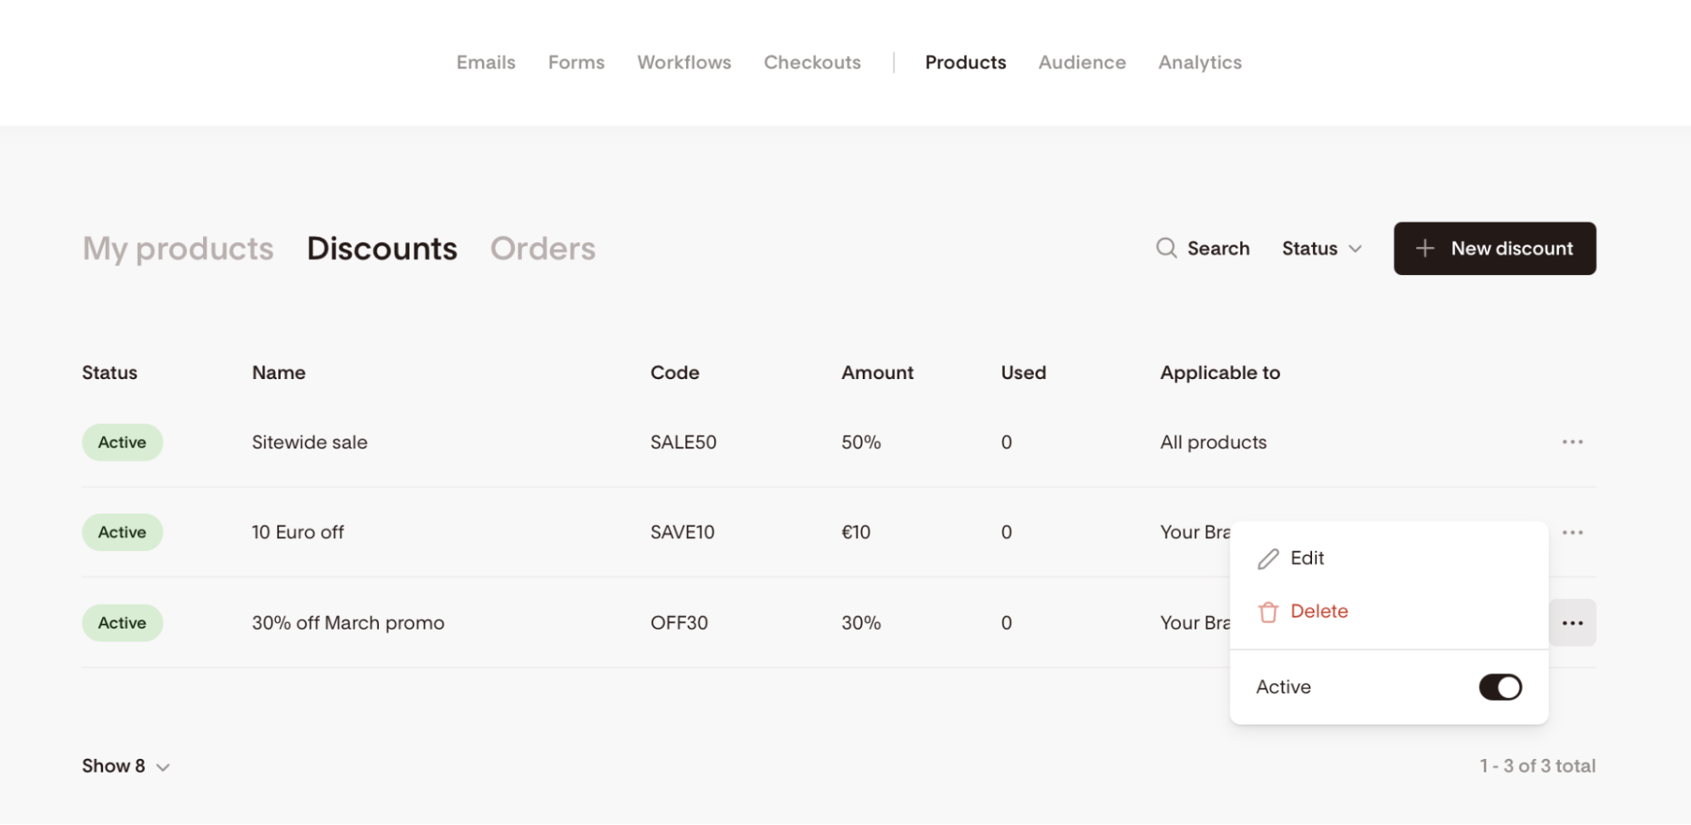
Task: Click the Applicable to column header
Action: click(x=1220, y=372)
